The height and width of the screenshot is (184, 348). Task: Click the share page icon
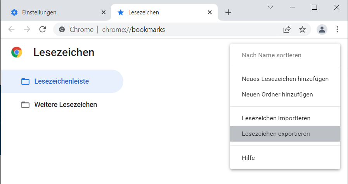coord(287,30)
